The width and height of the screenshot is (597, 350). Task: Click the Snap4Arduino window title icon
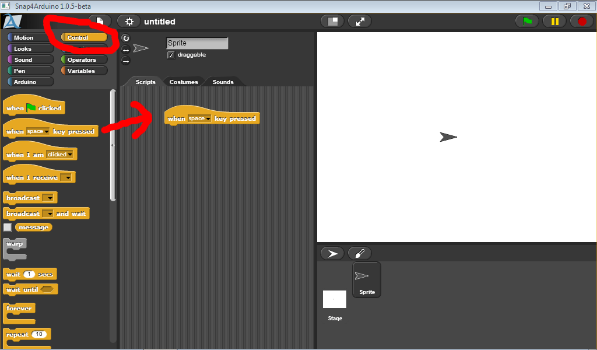point(5,6)
